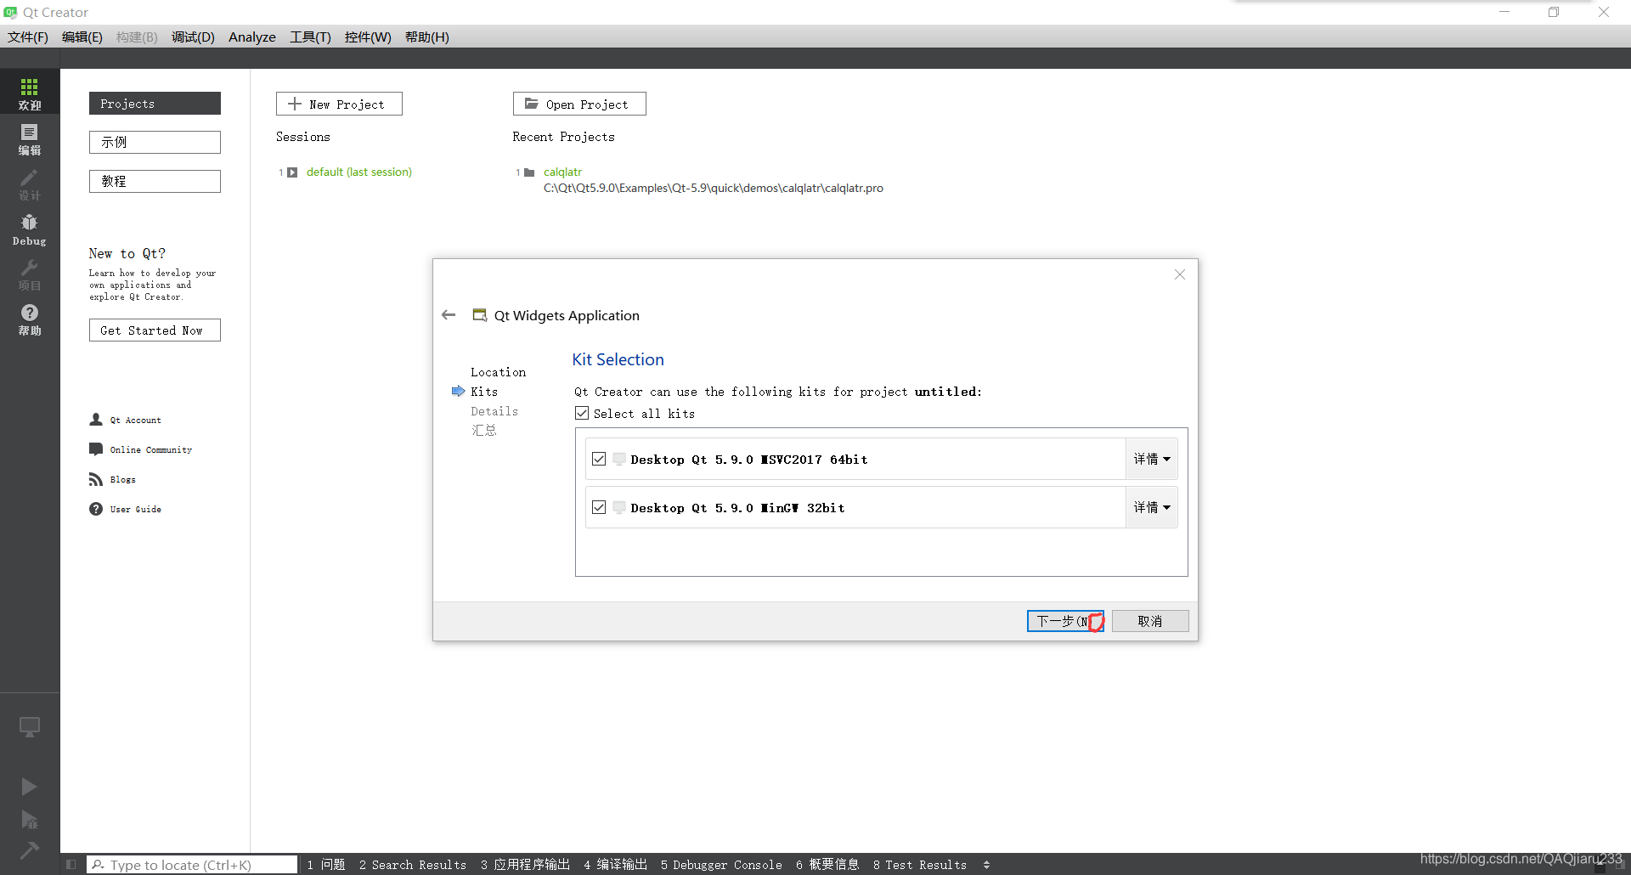This screenshot has height=875, width=1631.
Task: Click the output pane selector arrows icon
Action: 986,865
